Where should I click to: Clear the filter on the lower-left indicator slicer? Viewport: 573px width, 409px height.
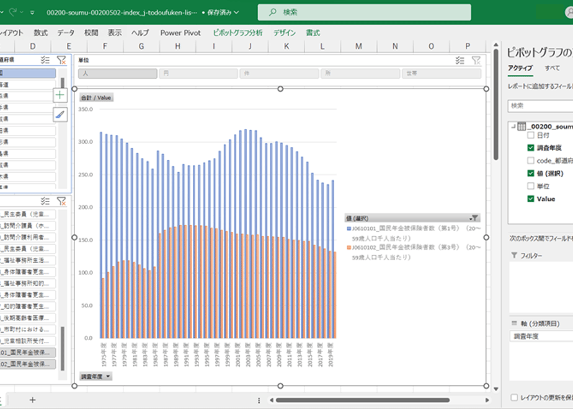click(x=61, y=201)
